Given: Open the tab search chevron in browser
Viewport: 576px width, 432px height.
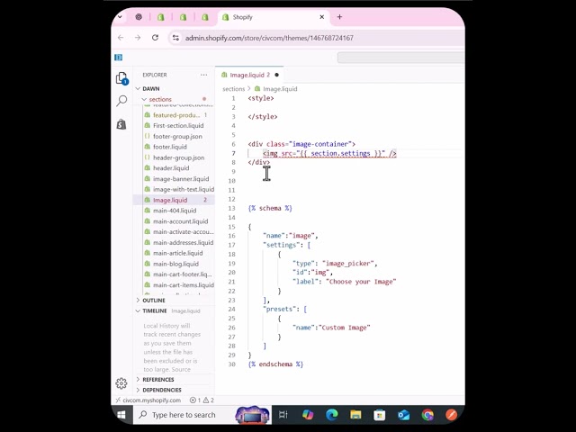Looking at the screenshot, I should pyautogui.click(x=120, y=17).
